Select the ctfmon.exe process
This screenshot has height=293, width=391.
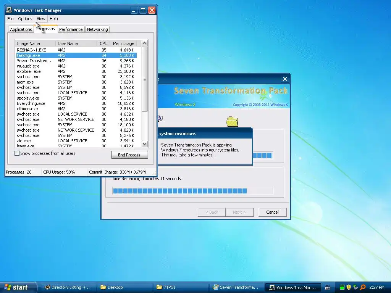pos(76,109)
